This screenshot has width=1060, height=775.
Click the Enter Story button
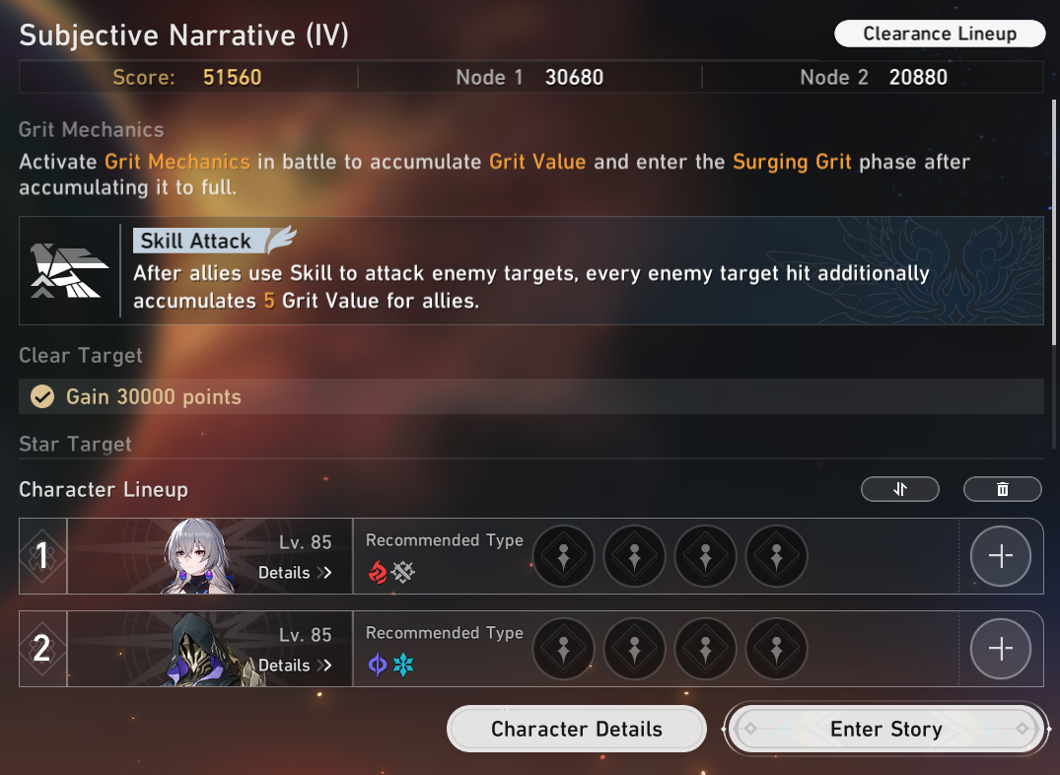tap(886, 729)
